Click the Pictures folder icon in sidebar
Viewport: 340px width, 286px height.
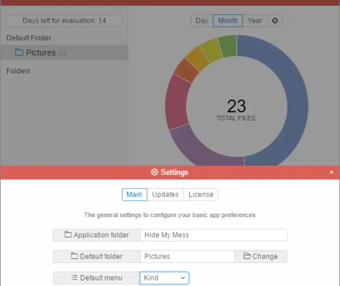pos(19,52)
